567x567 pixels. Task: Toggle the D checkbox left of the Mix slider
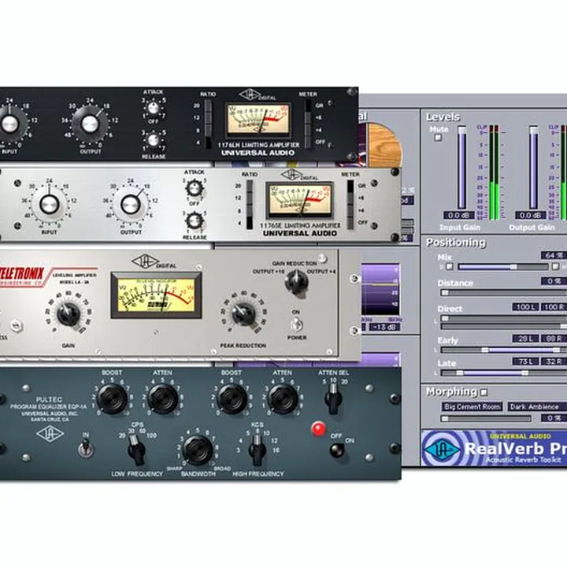click(x=450, y=266)
